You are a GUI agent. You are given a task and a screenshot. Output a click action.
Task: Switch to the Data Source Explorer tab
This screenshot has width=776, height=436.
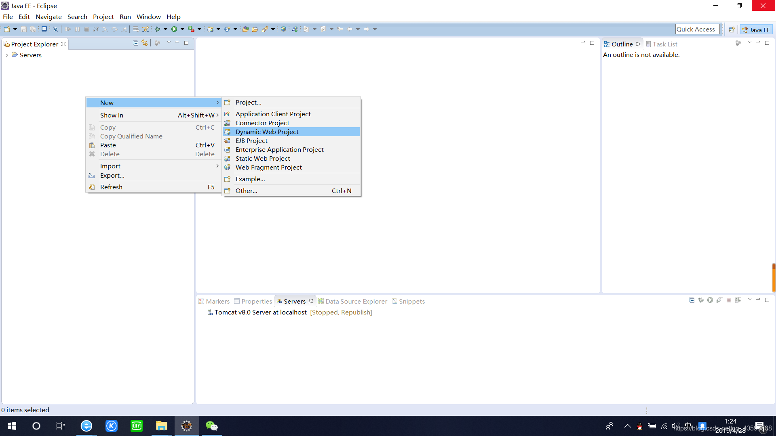click(x=352, y=301)
